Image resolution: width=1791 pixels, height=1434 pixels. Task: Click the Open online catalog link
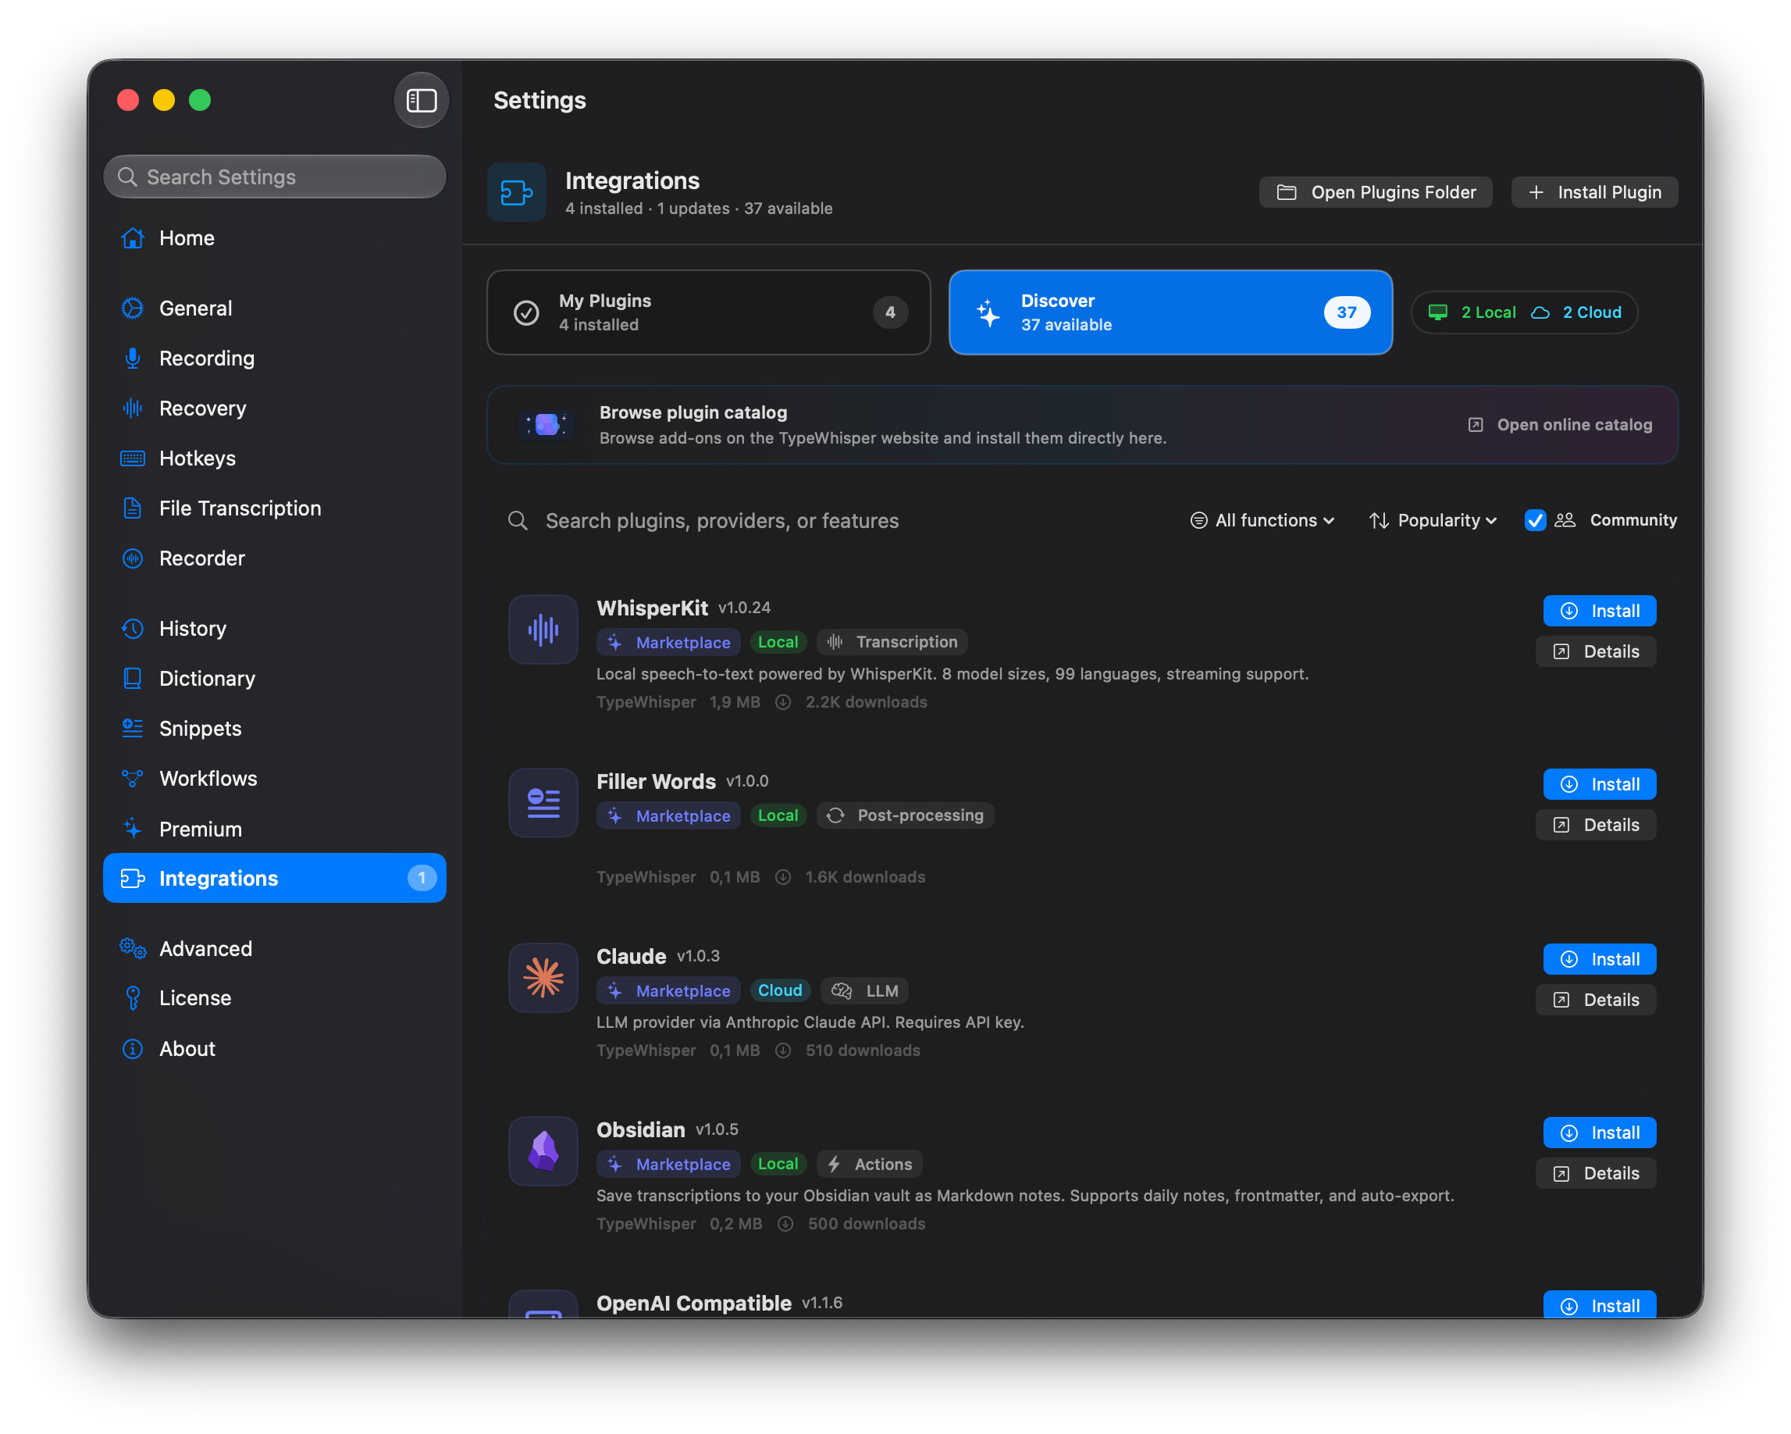pyautogui.click(x=1560, y=425)
